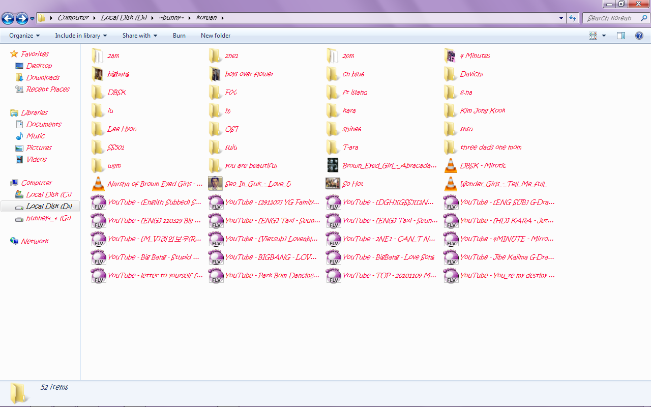
Task: Click ~bunny~ breadcrumb segment
Action: [171, 18]
